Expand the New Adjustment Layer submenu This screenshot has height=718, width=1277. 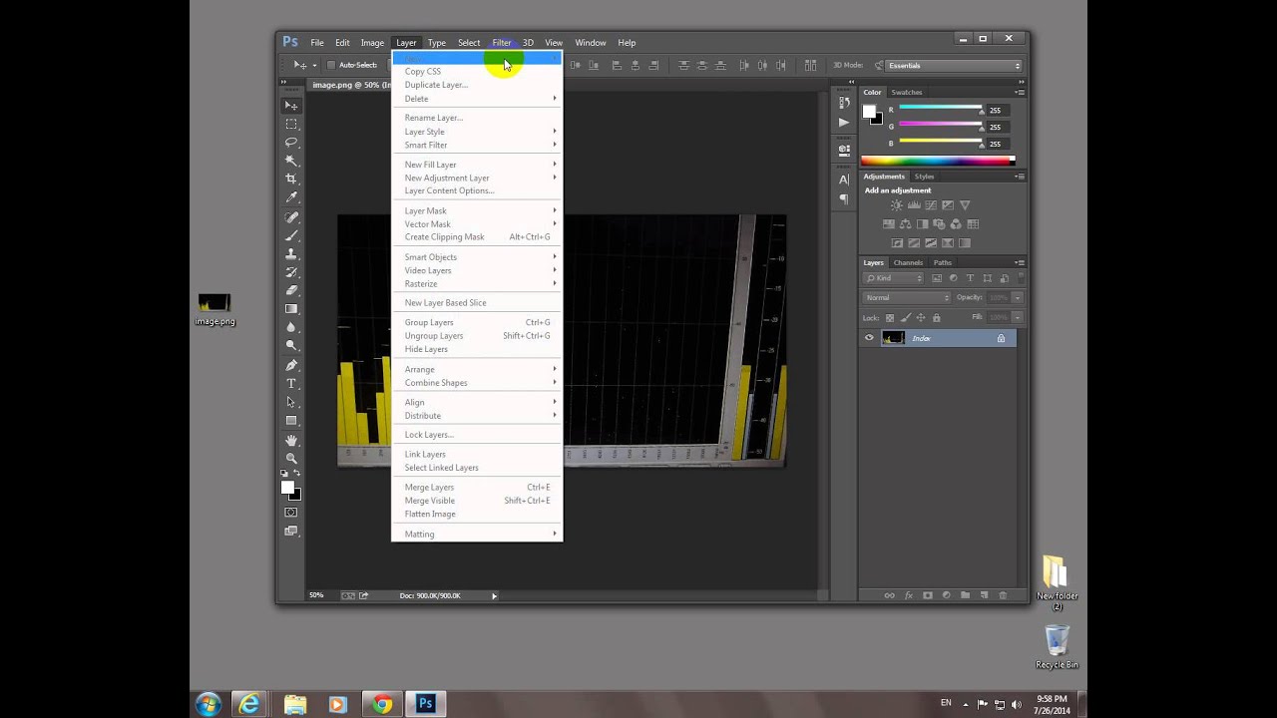click(478, 178)
